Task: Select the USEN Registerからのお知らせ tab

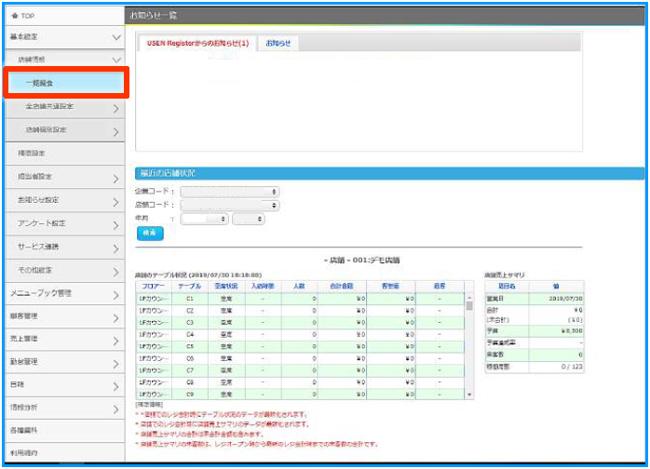Action: 197,43
